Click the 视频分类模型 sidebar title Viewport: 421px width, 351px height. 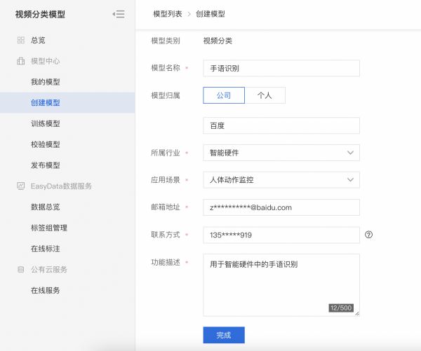40,14
